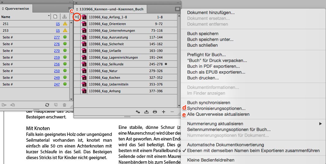Click the update cross-references refresh icon
Image resolution: width=326 pixels, height=164 pixels.
(x=47, y=105)
